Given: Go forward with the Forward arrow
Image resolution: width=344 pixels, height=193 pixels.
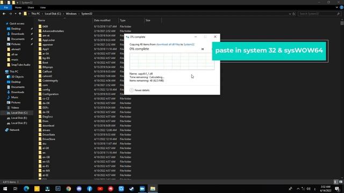Looking at the screenshot, I should click(10, 13).
